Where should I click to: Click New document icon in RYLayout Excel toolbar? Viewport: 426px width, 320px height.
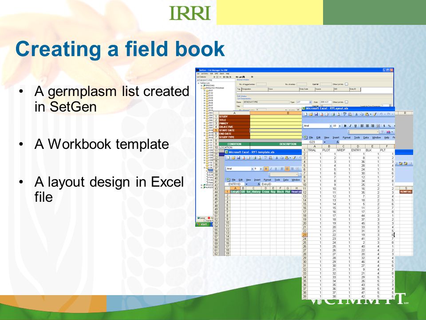(305, 114)
